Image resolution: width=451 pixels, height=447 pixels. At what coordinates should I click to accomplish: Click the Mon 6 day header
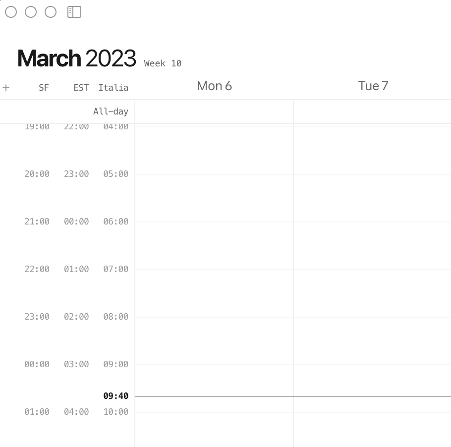click(214, 86)
